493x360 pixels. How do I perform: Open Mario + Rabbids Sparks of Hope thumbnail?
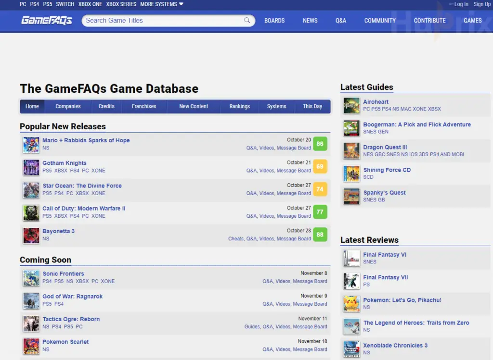pyautogui.click(x=31, y=145)
